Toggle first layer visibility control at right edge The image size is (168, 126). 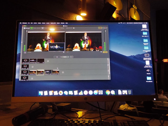(x=108, y=59)
